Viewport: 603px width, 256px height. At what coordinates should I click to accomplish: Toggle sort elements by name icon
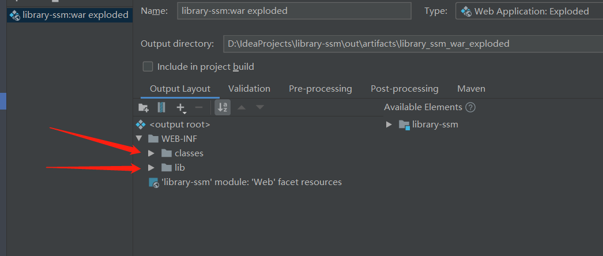223,107
